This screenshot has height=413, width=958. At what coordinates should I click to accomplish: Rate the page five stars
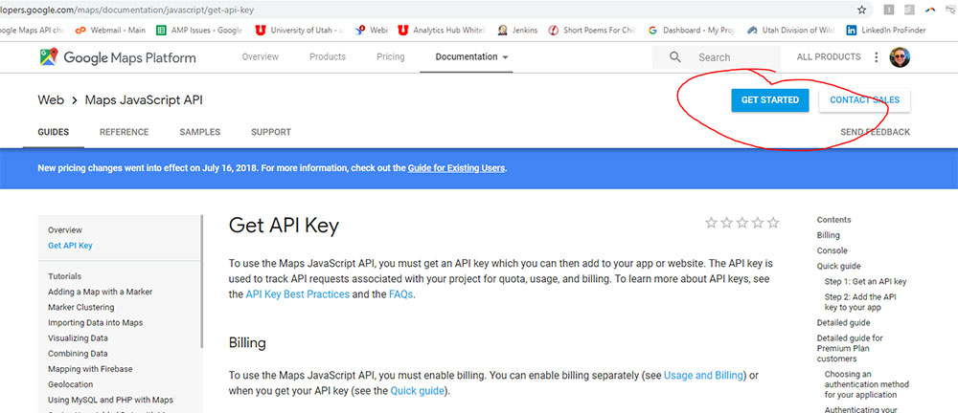(x=773, y=223)
